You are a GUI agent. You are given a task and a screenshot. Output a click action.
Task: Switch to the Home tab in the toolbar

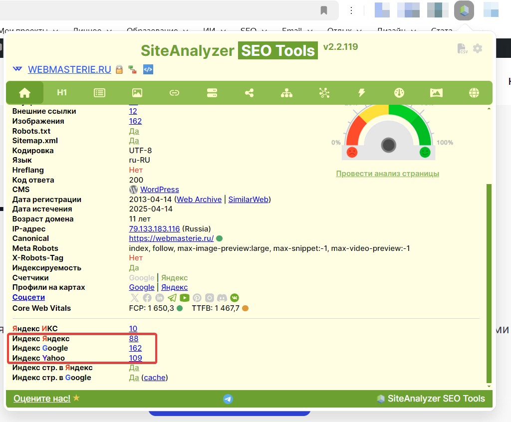[x=25, y=93]
